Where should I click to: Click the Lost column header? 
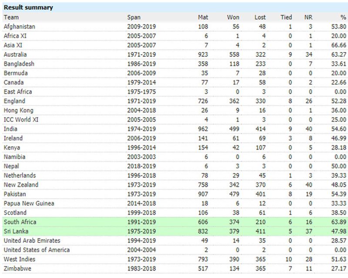260,17
